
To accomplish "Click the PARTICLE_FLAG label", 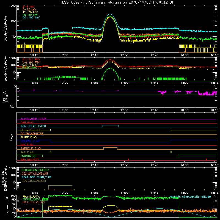I will tap(31, 148).
